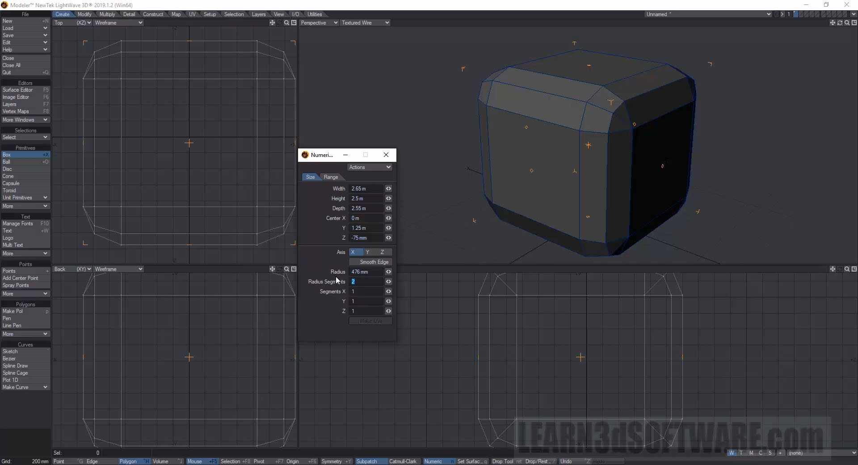Click the zoom magnifier in Perspective viewport
The width and height of the screenshot is (858, 465).
pyautogui.click(x=847, y=23)
